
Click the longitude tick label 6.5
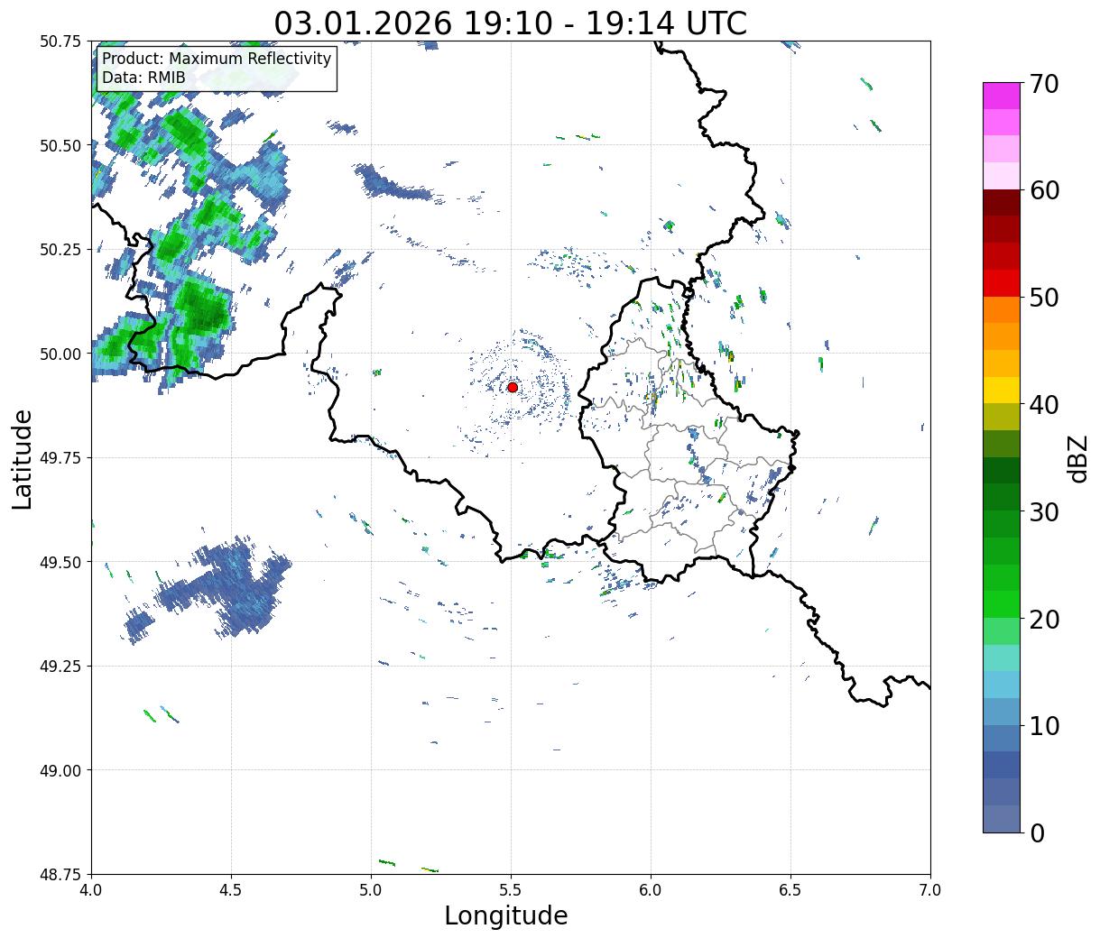tap(790, 890)
